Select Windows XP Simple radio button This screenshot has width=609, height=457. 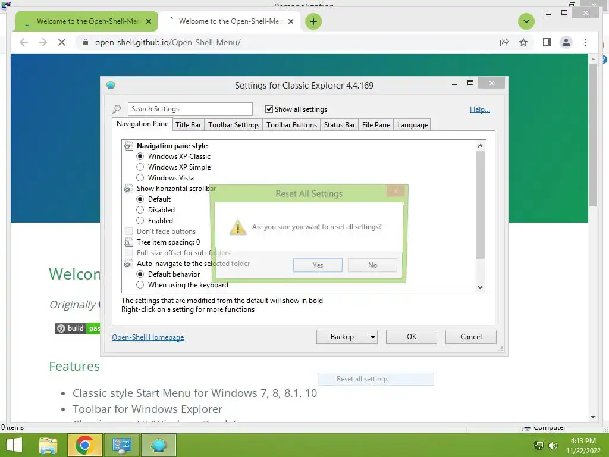click(x=140, y=167)
